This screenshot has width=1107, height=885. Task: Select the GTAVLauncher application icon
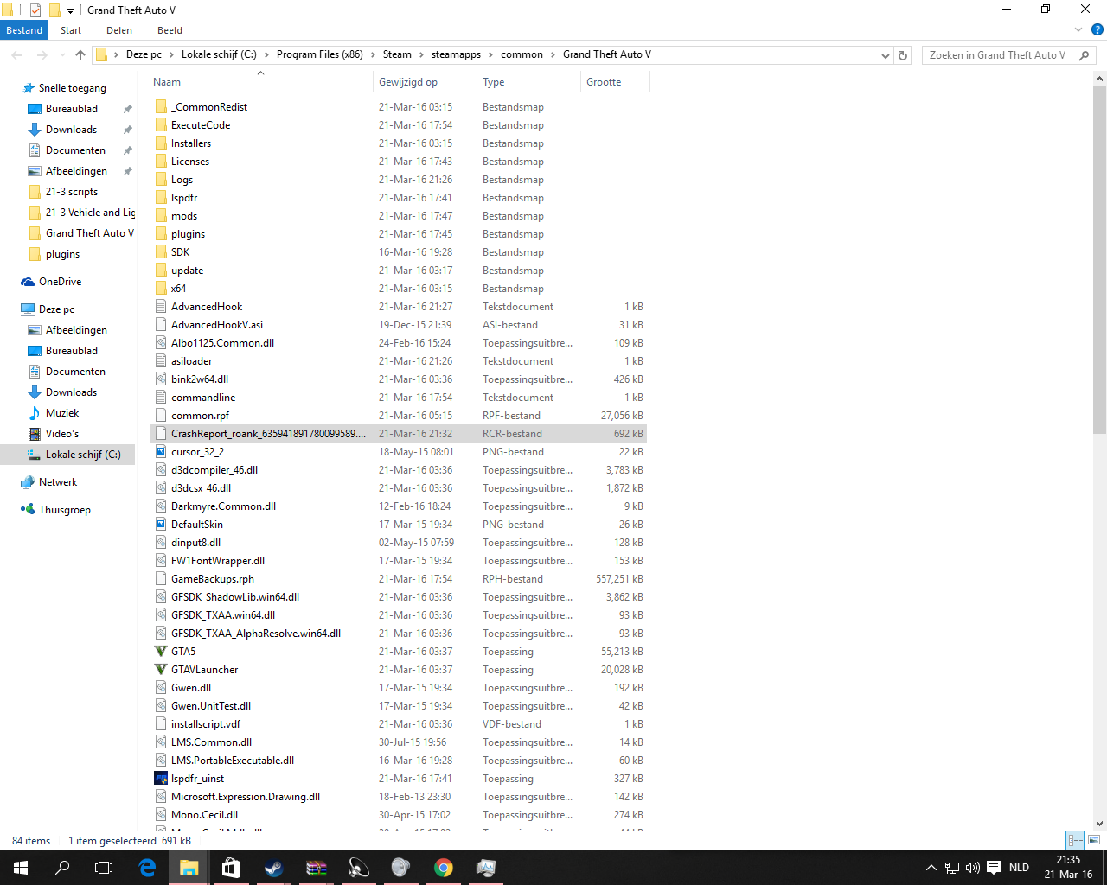pos(161,670)
